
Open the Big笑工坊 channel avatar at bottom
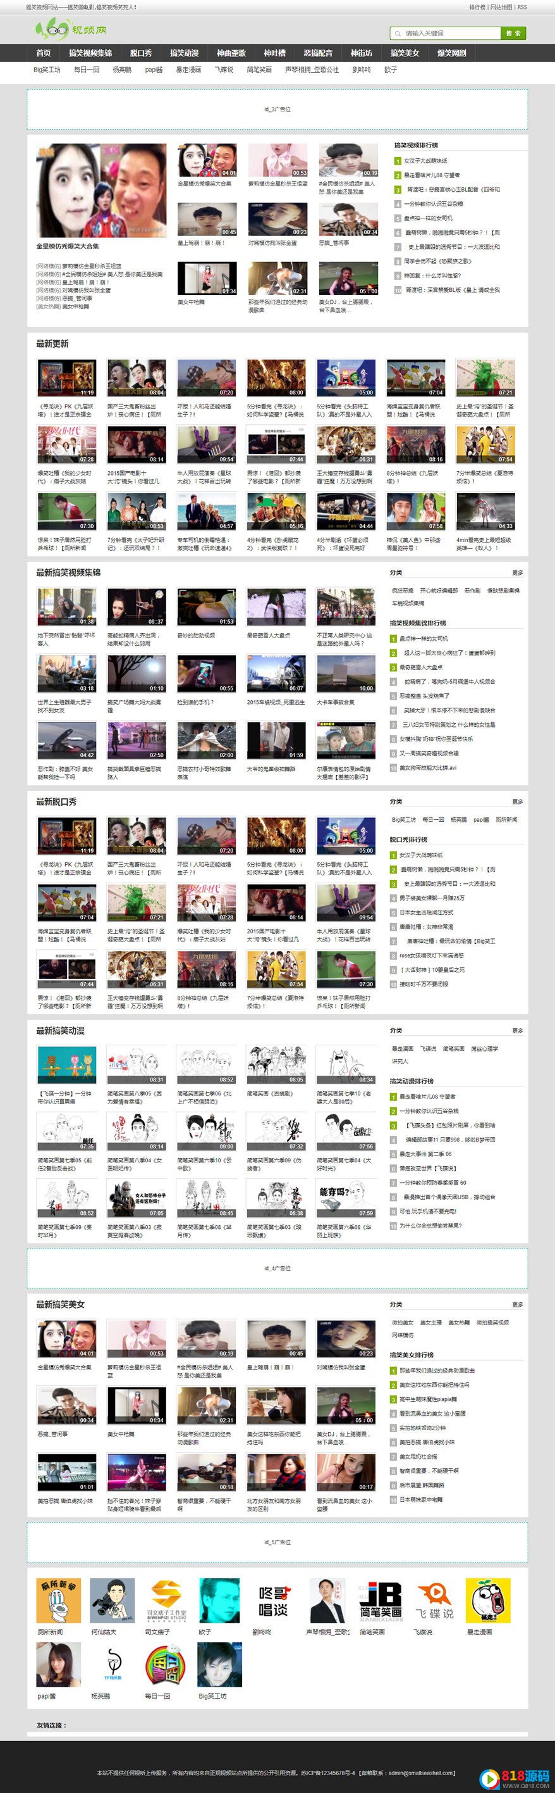pos(220,1664)
